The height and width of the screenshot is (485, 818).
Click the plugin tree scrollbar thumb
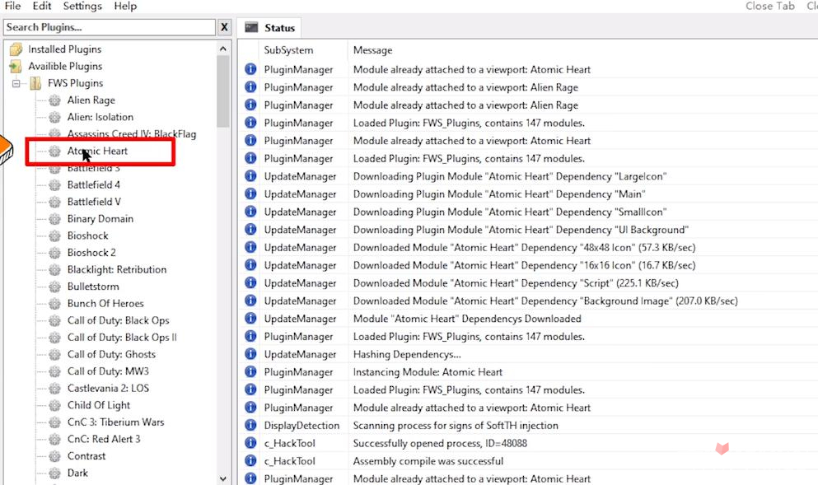(223, 91)
